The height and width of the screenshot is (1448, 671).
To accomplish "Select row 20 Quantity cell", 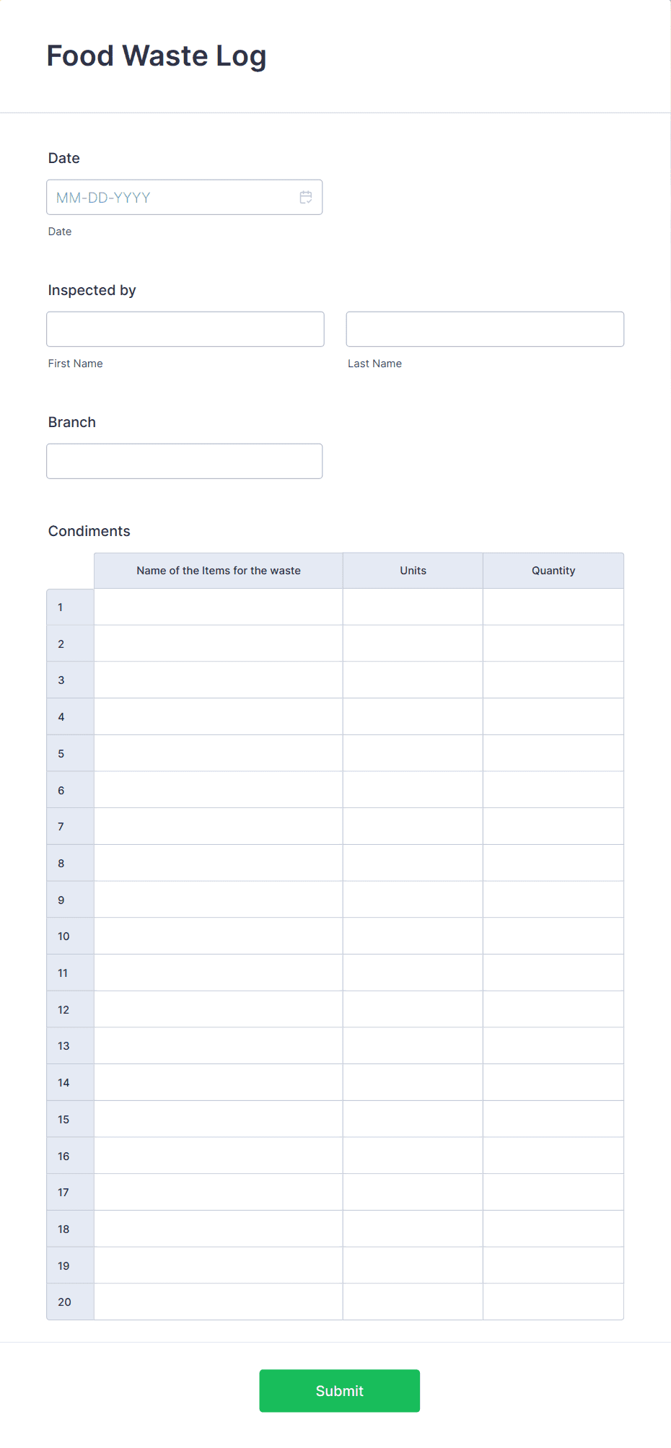I will click(553, 1302).
